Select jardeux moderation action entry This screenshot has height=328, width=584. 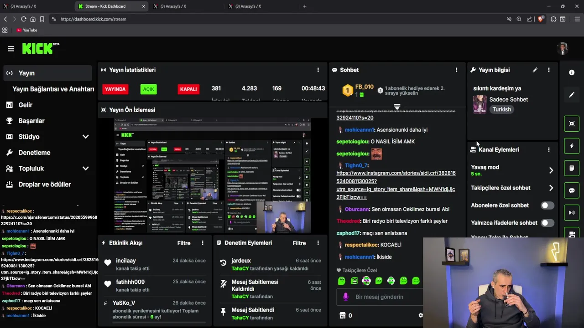tap(270, 264)
